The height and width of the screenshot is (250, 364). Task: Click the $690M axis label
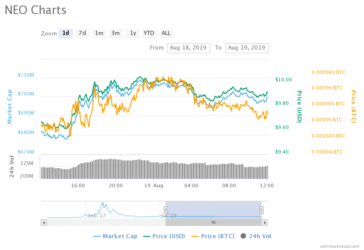26,113
